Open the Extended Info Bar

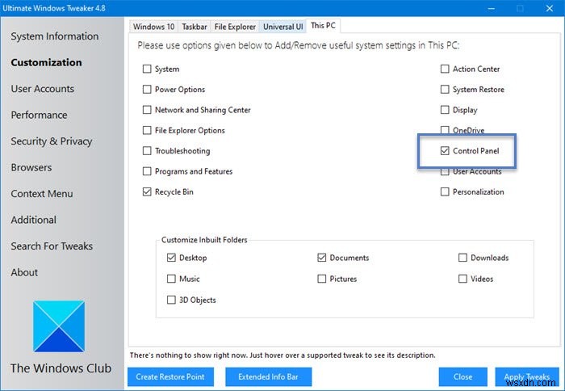coord(269,377)
